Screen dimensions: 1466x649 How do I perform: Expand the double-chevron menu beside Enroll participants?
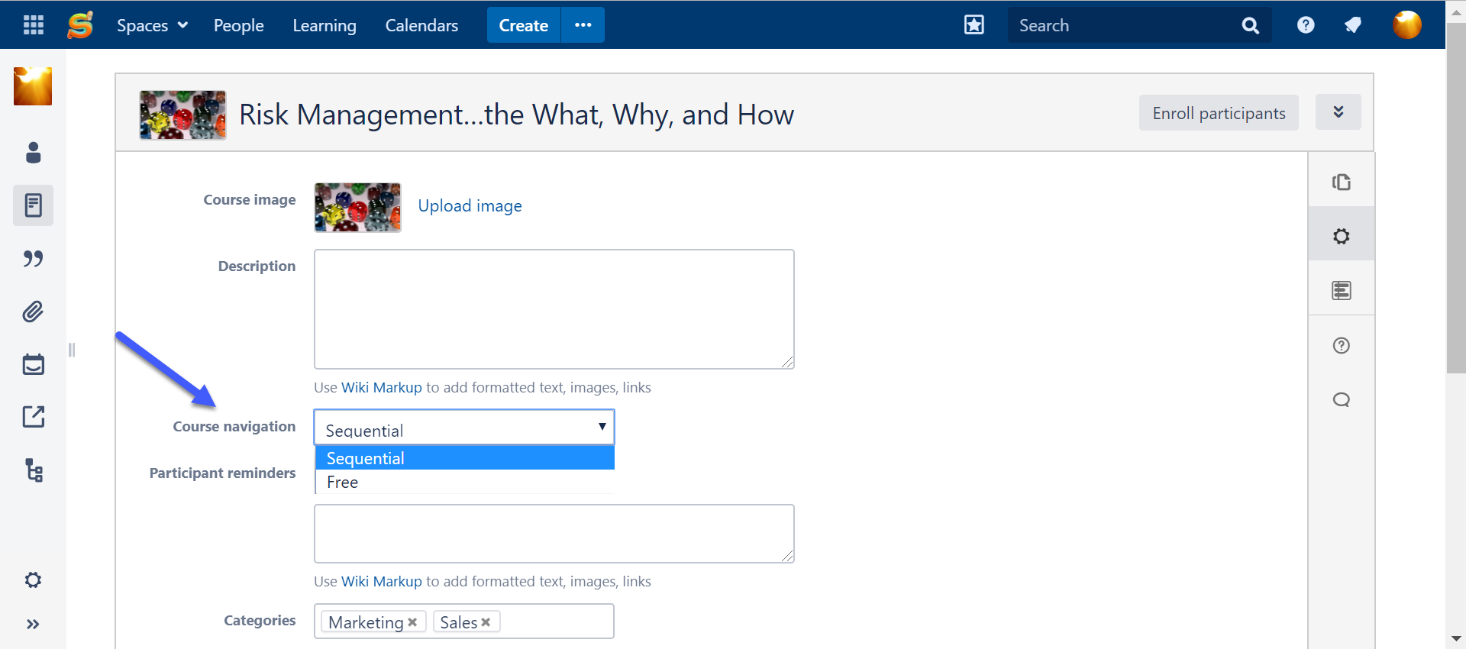[1338, 112]
